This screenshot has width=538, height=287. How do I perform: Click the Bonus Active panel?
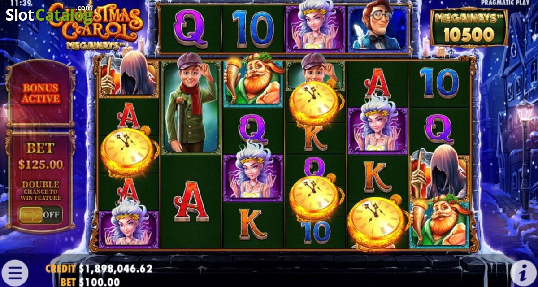pos(41,94)
